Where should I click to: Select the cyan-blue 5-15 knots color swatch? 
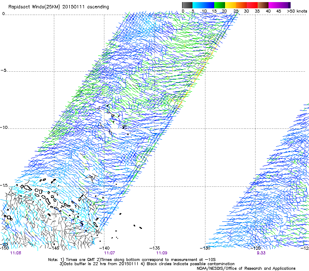[203, 5]
